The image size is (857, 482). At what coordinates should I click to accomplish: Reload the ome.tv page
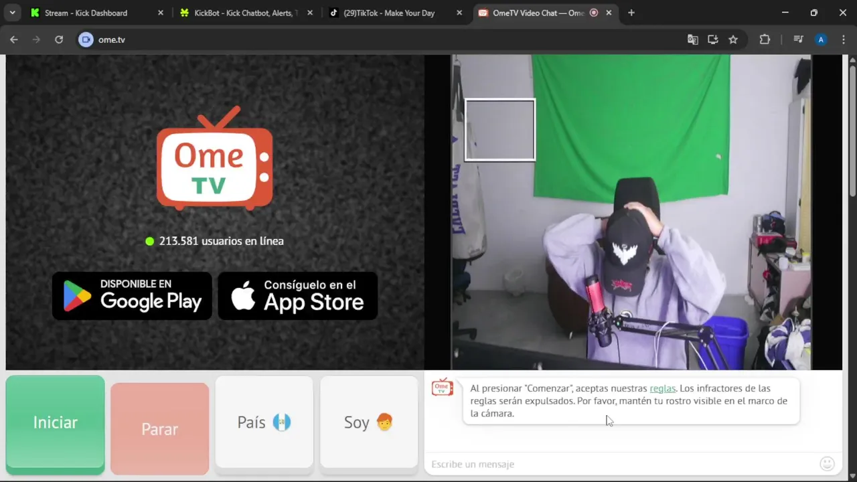(x=59, y=39)
